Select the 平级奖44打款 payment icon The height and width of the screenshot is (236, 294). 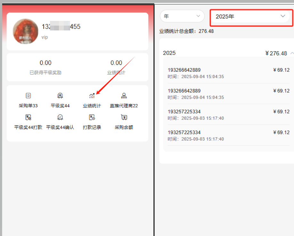(x=28, y=118)
